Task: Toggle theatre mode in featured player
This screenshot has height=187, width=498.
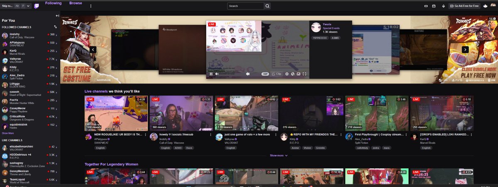Action: pos(298,74)
